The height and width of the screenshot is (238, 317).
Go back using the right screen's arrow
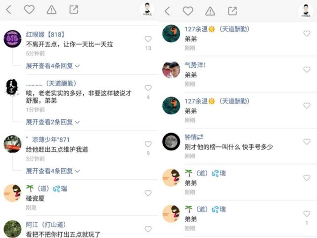tap(167, 11)
